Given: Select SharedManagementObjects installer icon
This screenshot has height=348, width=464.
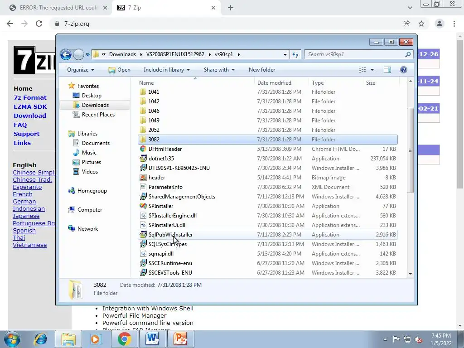Looking at the screenshot, I should pyautogui.click(x=143, y=197).
